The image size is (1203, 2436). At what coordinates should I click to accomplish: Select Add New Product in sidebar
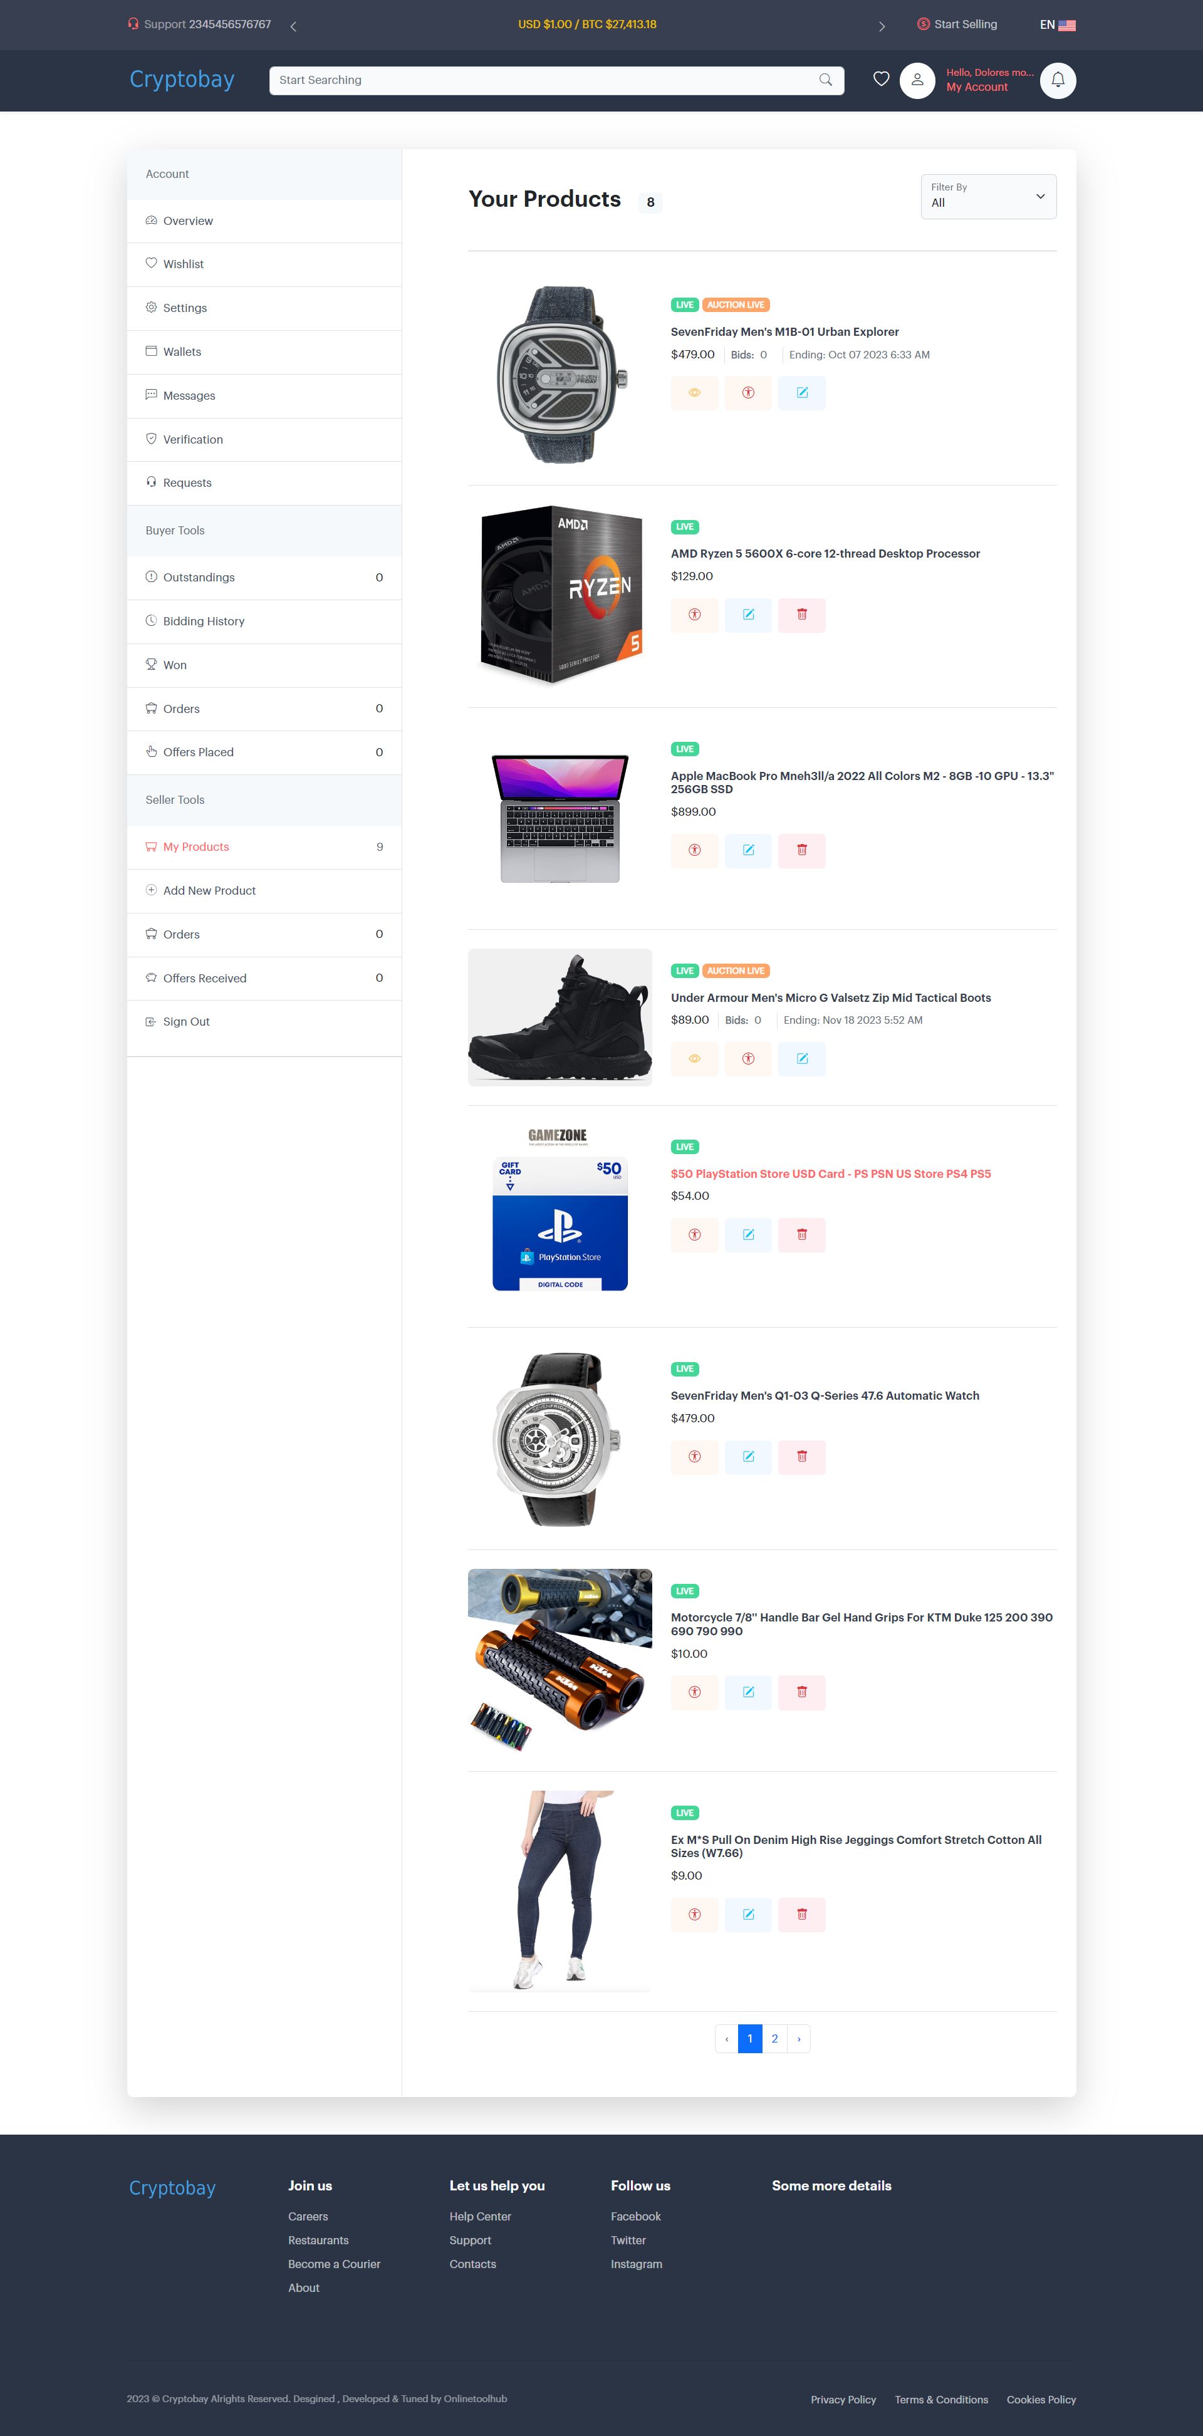264,891
